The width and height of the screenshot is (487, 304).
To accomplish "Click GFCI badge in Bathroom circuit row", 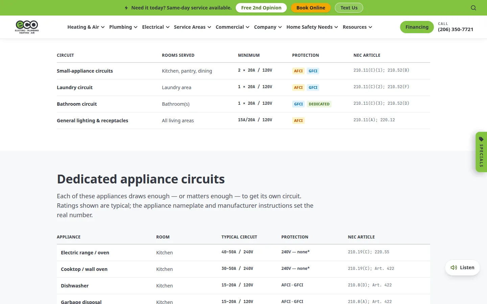I will 298,104.
